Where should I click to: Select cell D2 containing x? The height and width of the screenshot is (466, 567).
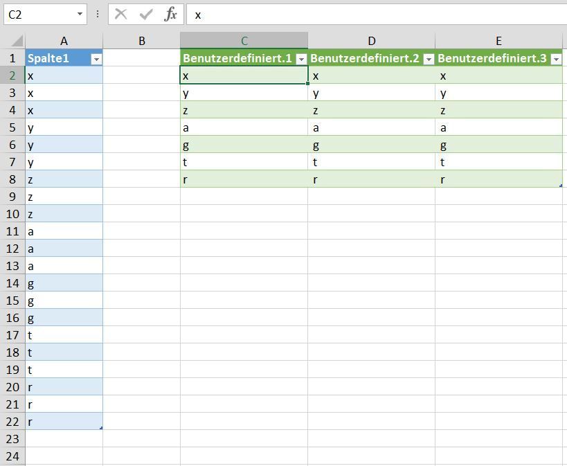click(371, 75)
